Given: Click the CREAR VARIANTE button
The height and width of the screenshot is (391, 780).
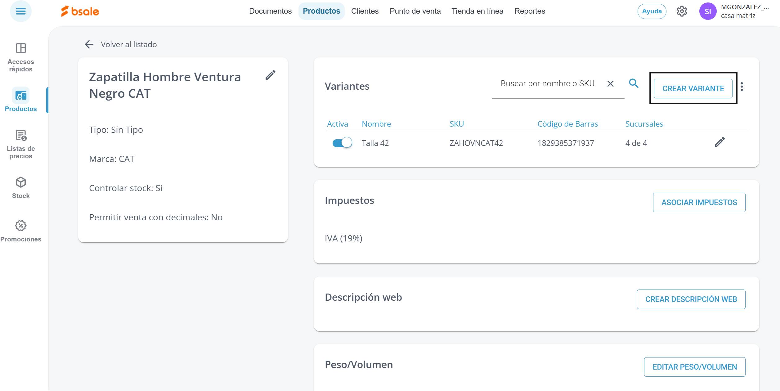Looking at the screenshot, I should (x=693, y=88).
